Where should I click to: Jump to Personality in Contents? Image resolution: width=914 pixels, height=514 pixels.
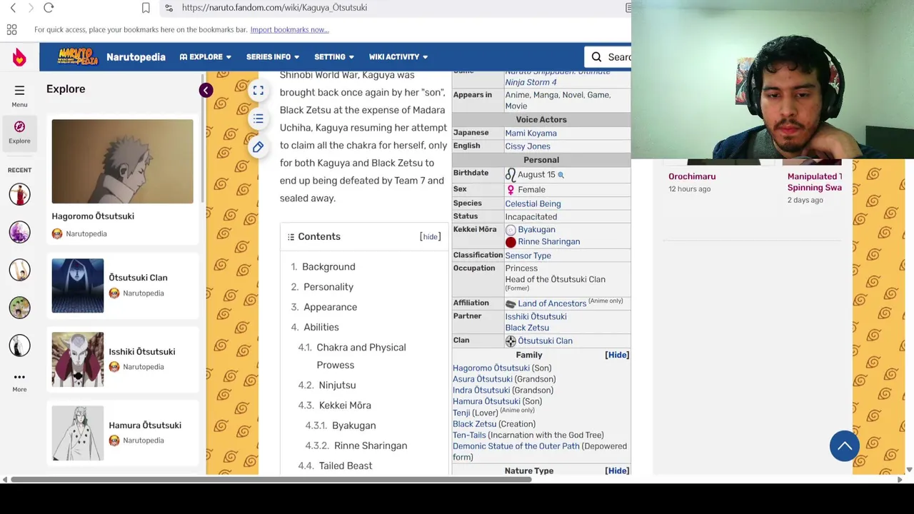point(328,287)
